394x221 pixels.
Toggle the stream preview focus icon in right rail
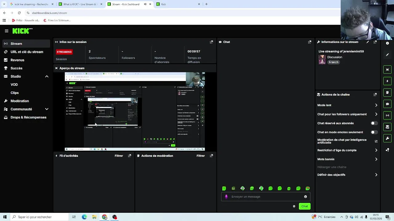(387, 69)
